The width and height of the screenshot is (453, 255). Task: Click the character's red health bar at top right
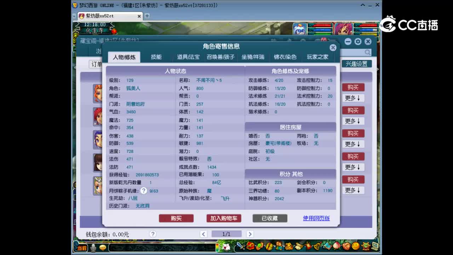point(366,25)
